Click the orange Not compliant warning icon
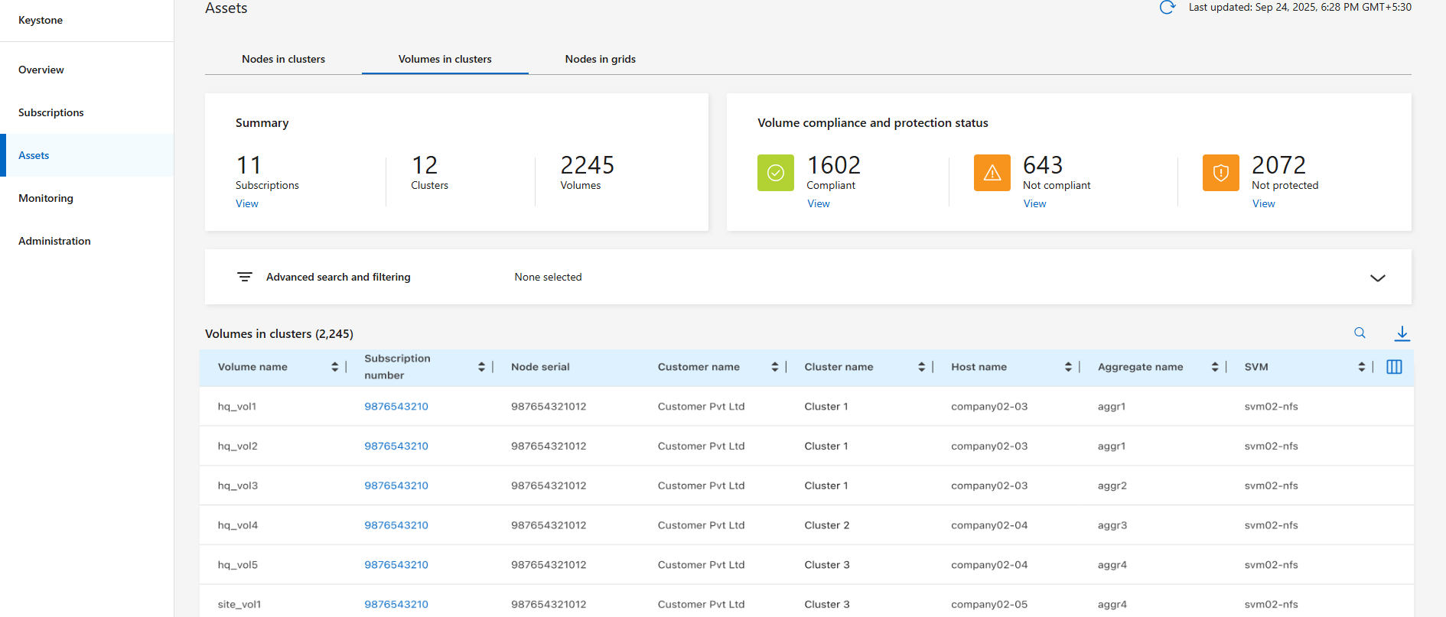 [x=992, y=173]
